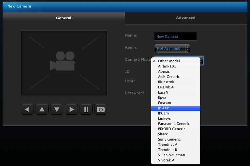Click the camera preview placeholder

(64, 63)
